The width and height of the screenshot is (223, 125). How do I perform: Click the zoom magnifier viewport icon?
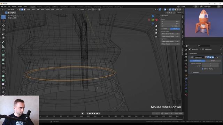pyautogui.click(x=156, y=26)
